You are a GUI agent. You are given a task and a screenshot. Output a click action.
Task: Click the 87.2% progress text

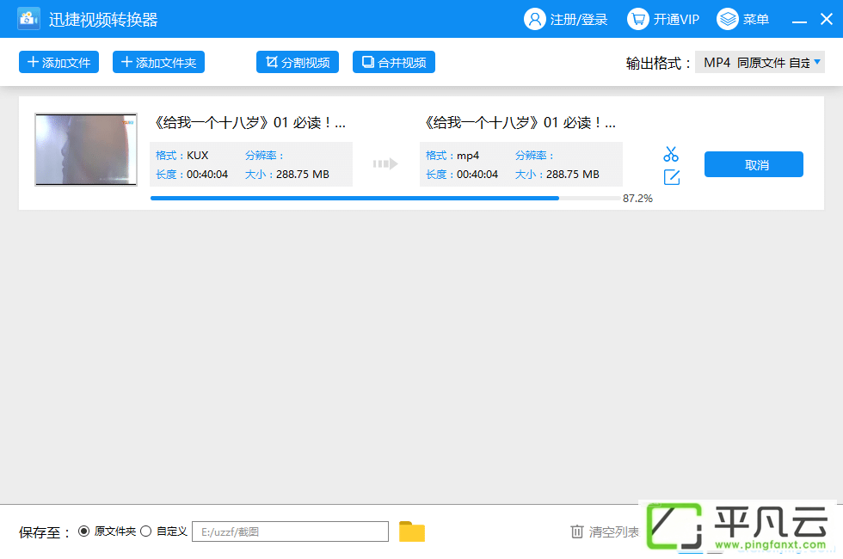coord(637,199)
